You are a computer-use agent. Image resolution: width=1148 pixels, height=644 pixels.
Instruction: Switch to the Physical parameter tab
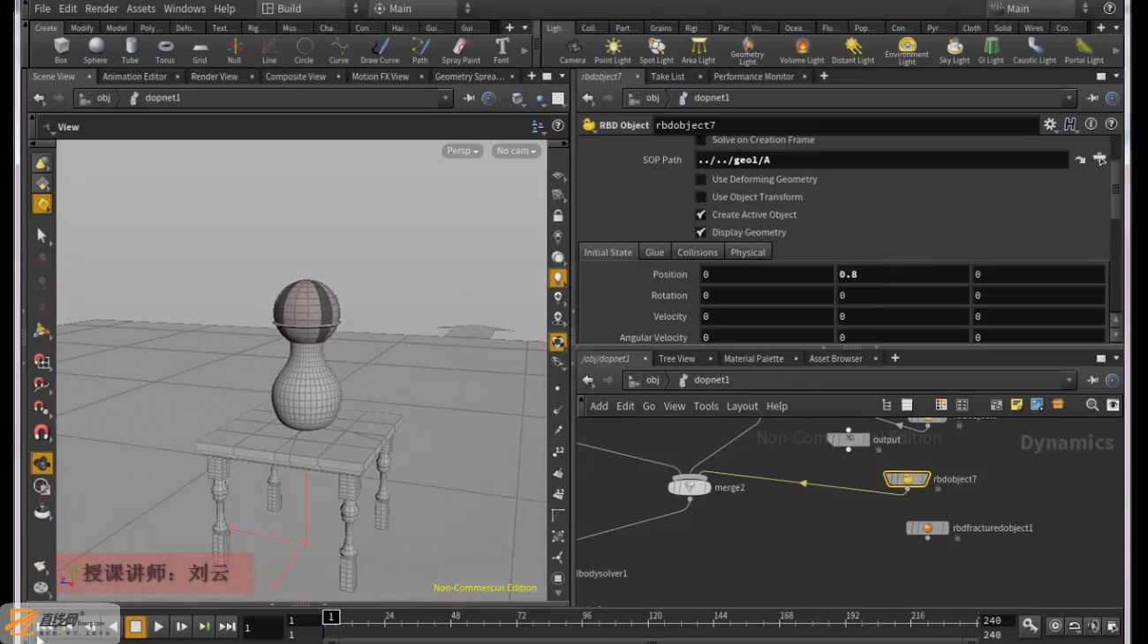(748, 252)
